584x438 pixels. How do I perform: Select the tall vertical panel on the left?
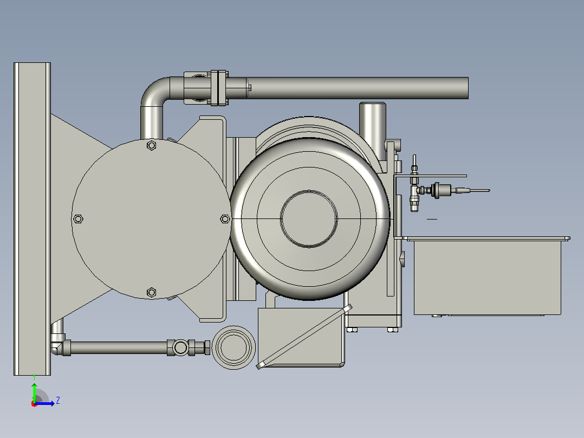pos(32,219)
